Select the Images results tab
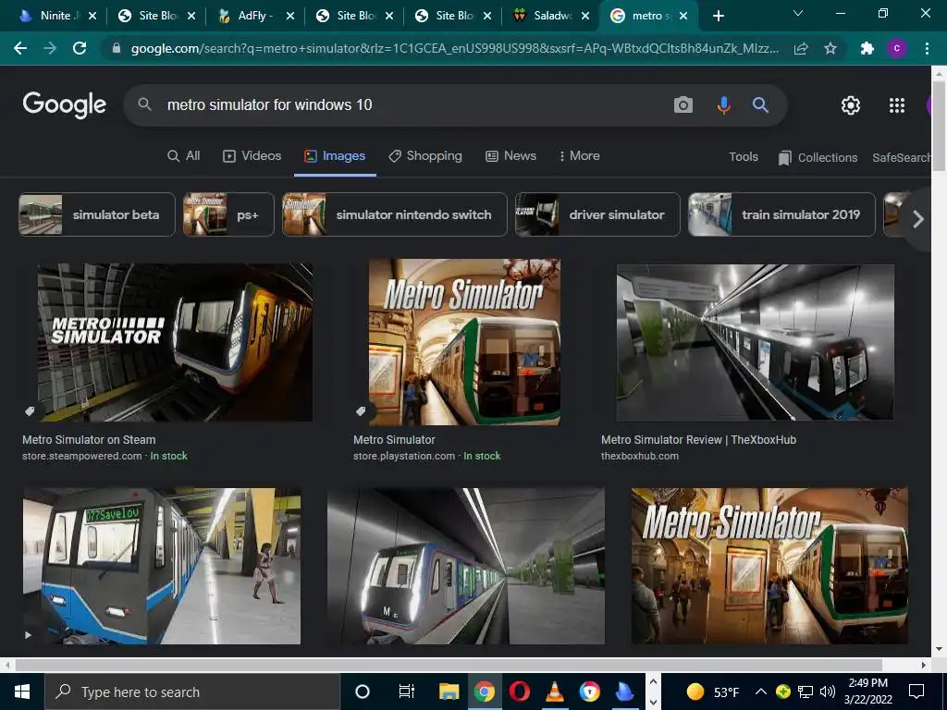 tap(335, 155)
